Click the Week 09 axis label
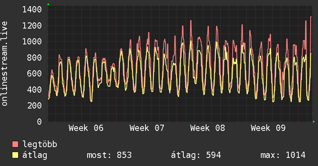Image resolution: width=318 pixels, height=166 pixels. click(x=268, y=128)
